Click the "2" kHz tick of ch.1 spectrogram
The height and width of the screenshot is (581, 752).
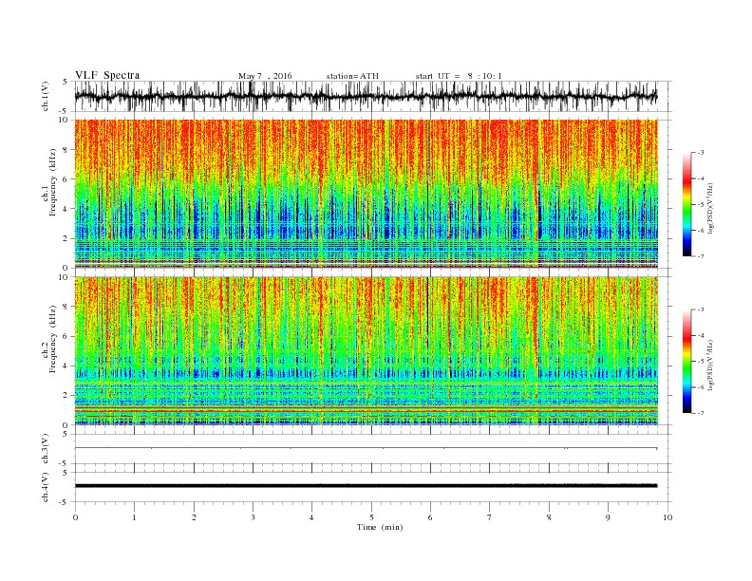click(66, 238)
